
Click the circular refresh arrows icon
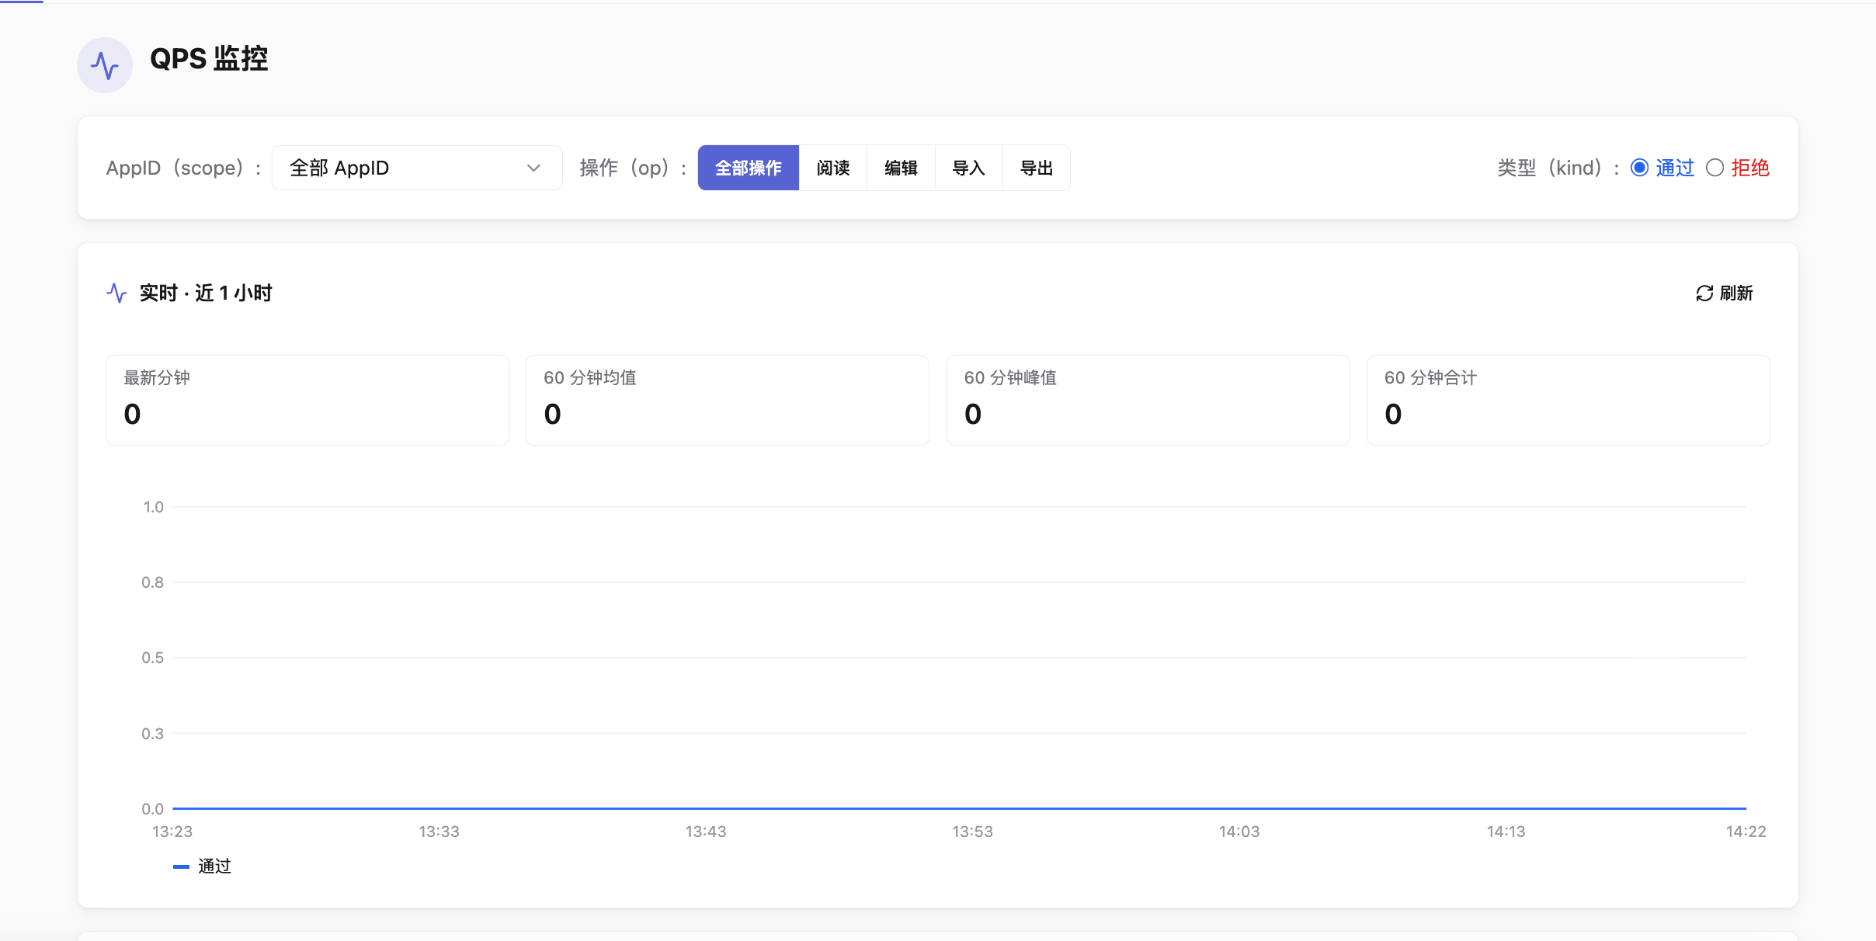pyautogui.click(x=1704, y=293)
